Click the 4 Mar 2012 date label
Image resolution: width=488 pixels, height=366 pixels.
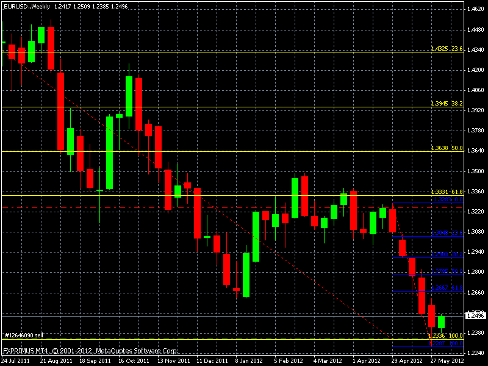point(328,361)
